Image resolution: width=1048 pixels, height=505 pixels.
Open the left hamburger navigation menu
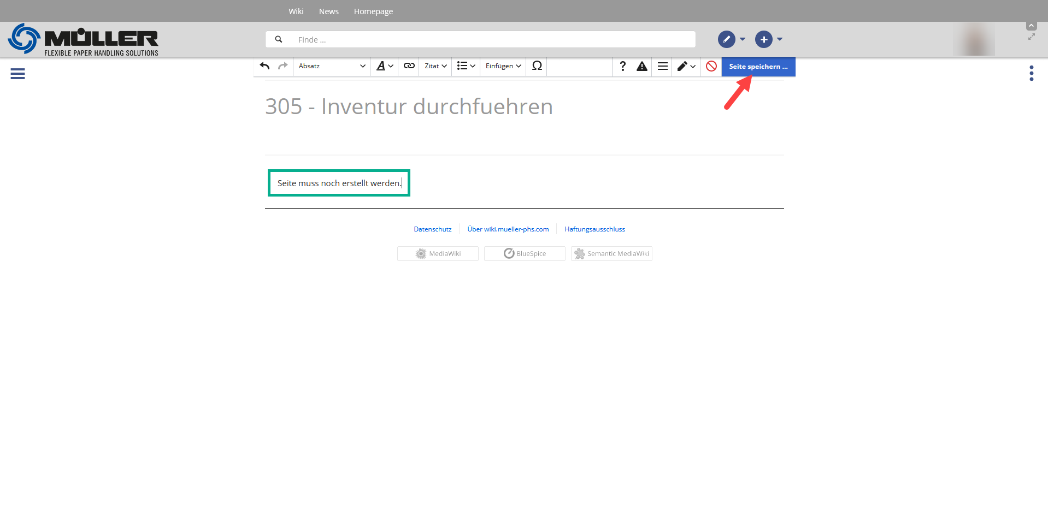coord(17,74)
